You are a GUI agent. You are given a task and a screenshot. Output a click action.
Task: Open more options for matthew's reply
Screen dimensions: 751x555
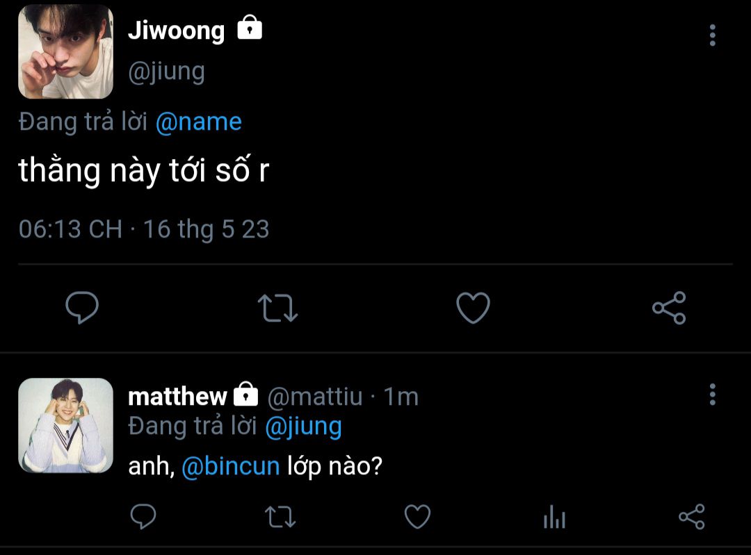713,395
